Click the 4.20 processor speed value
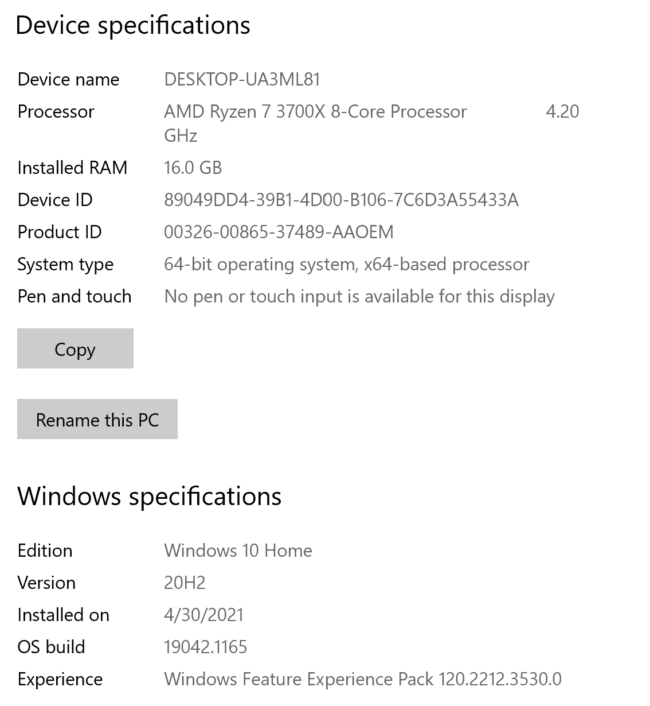This screenshot has height=706, width=650. tap(562, 111)
